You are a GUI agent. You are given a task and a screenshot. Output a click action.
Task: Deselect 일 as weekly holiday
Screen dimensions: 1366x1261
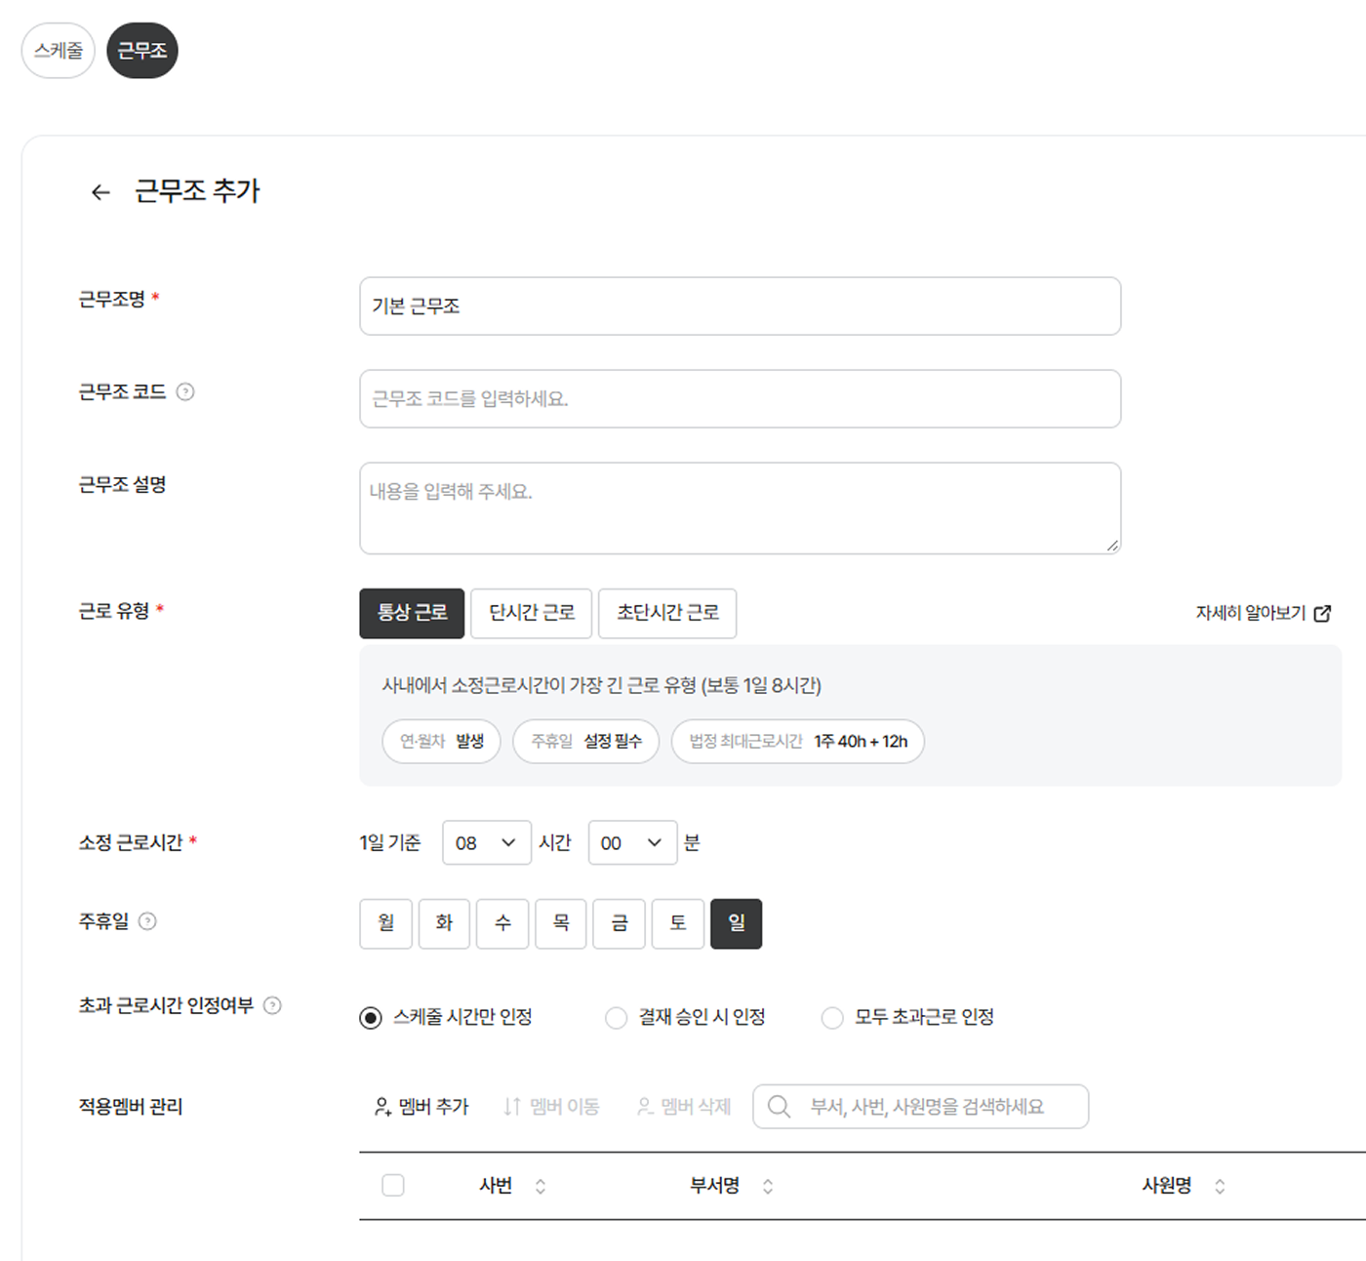pyautogui.click(x=737, y=923)
